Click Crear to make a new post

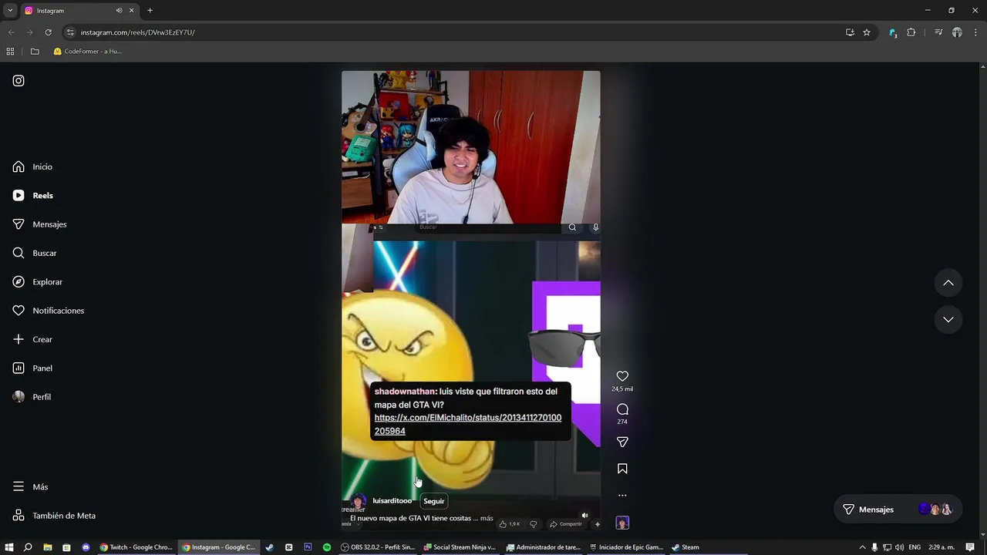click(x=32, y=339)
